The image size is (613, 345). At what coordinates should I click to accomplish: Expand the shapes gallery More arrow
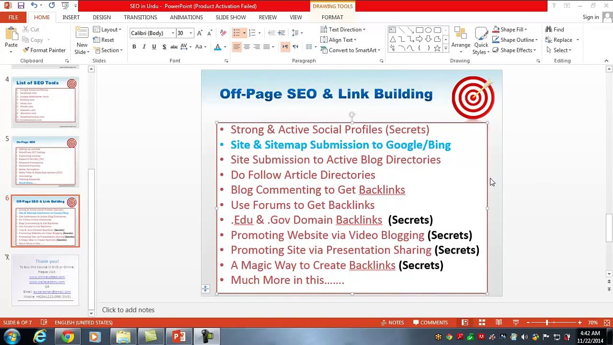point(446,48)
